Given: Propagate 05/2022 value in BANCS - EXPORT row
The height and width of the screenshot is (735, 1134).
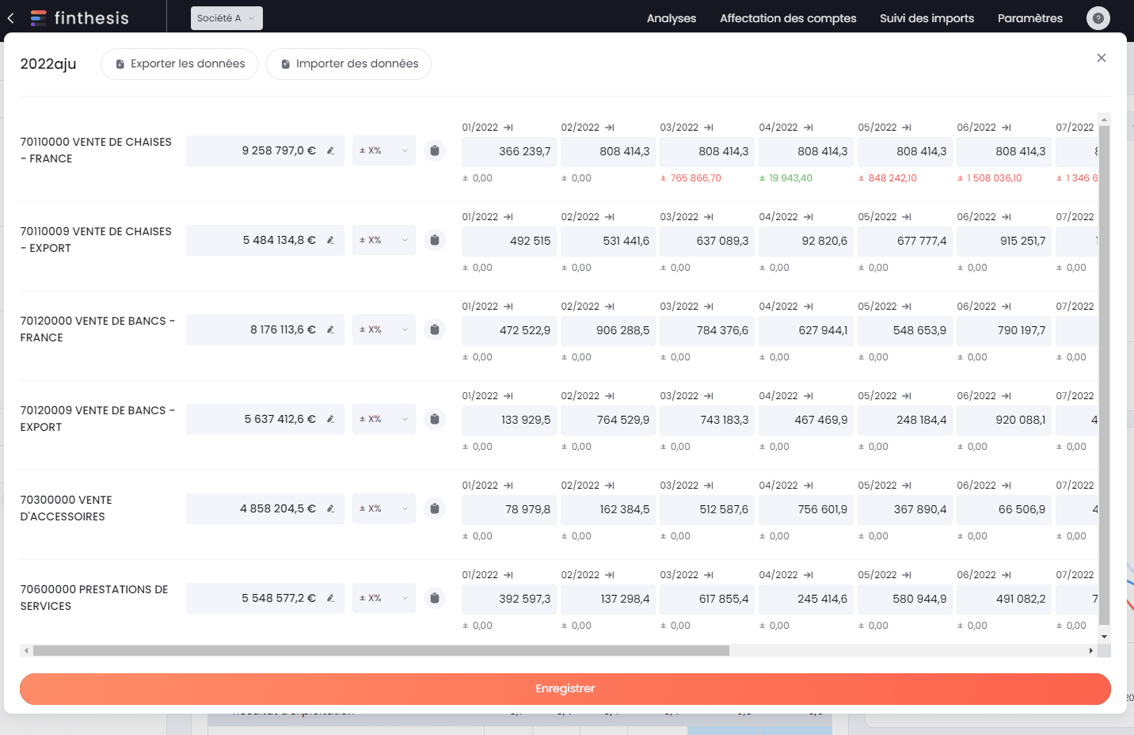Looking at the screenshot, I should pos(907,396).
